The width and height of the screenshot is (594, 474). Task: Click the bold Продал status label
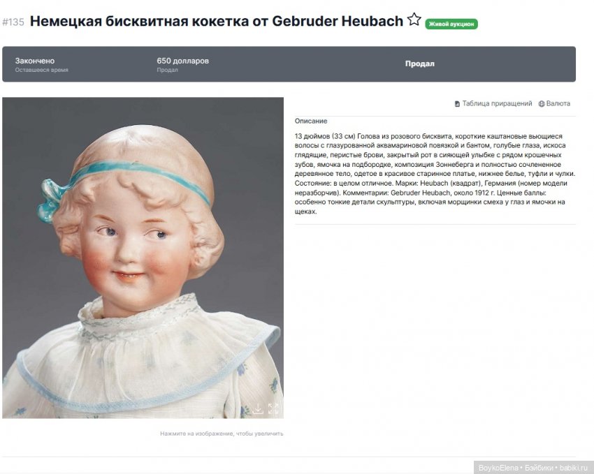[419, 64]
